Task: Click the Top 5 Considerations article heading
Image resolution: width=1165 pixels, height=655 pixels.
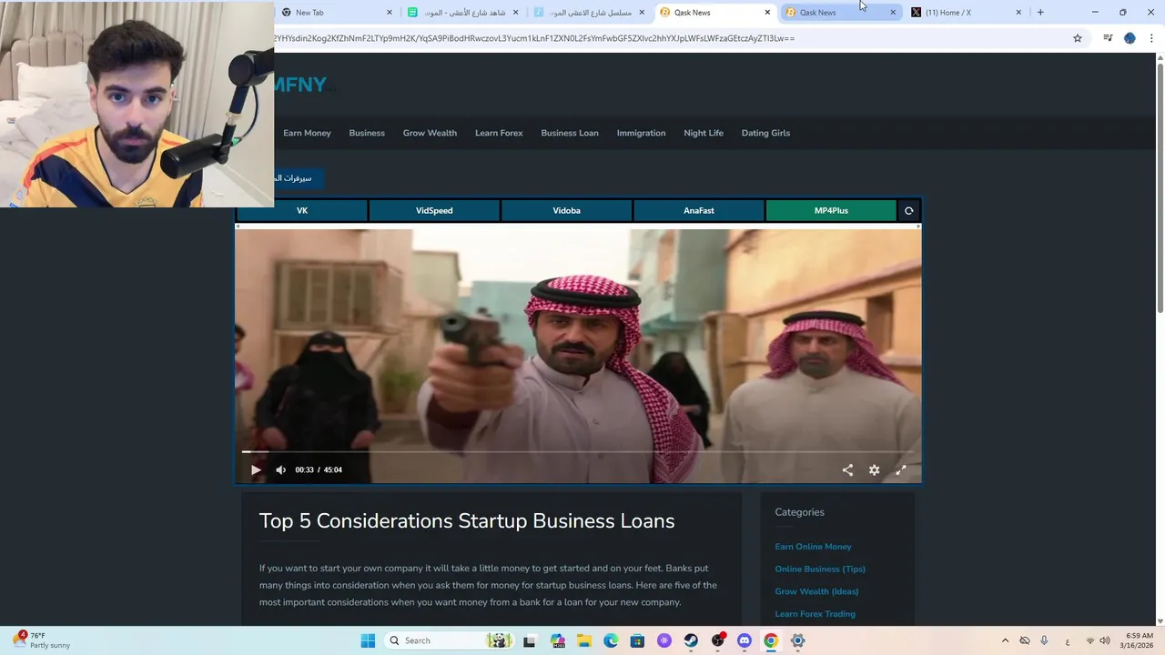Action: (467, 521)
